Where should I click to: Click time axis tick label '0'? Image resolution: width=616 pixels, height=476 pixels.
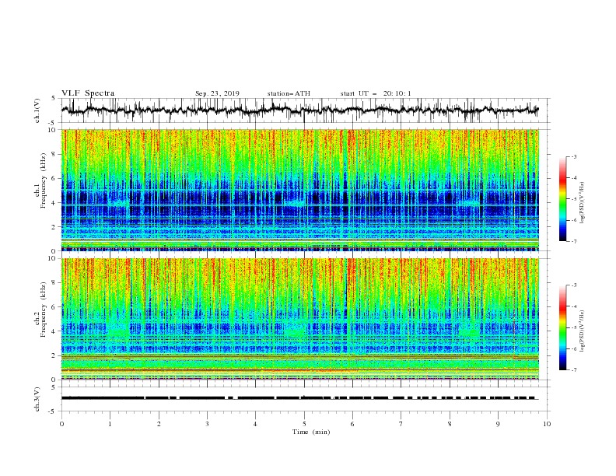(61, 424)
